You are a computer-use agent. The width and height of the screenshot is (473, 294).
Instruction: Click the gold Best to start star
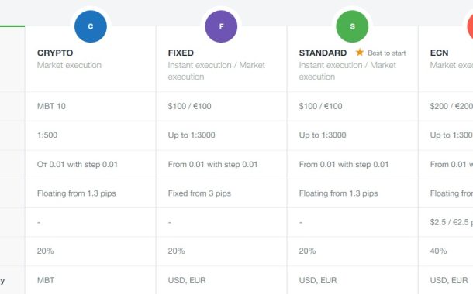click(x=360, y=53)
